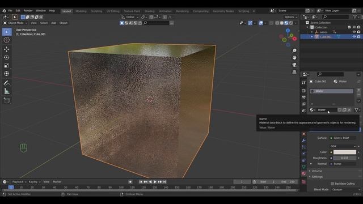Open the Texture properties tab
This screenshot has width=363, height=204.
click(304, 182)
